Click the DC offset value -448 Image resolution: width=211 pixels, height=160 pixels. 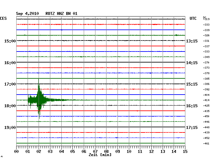206,127
